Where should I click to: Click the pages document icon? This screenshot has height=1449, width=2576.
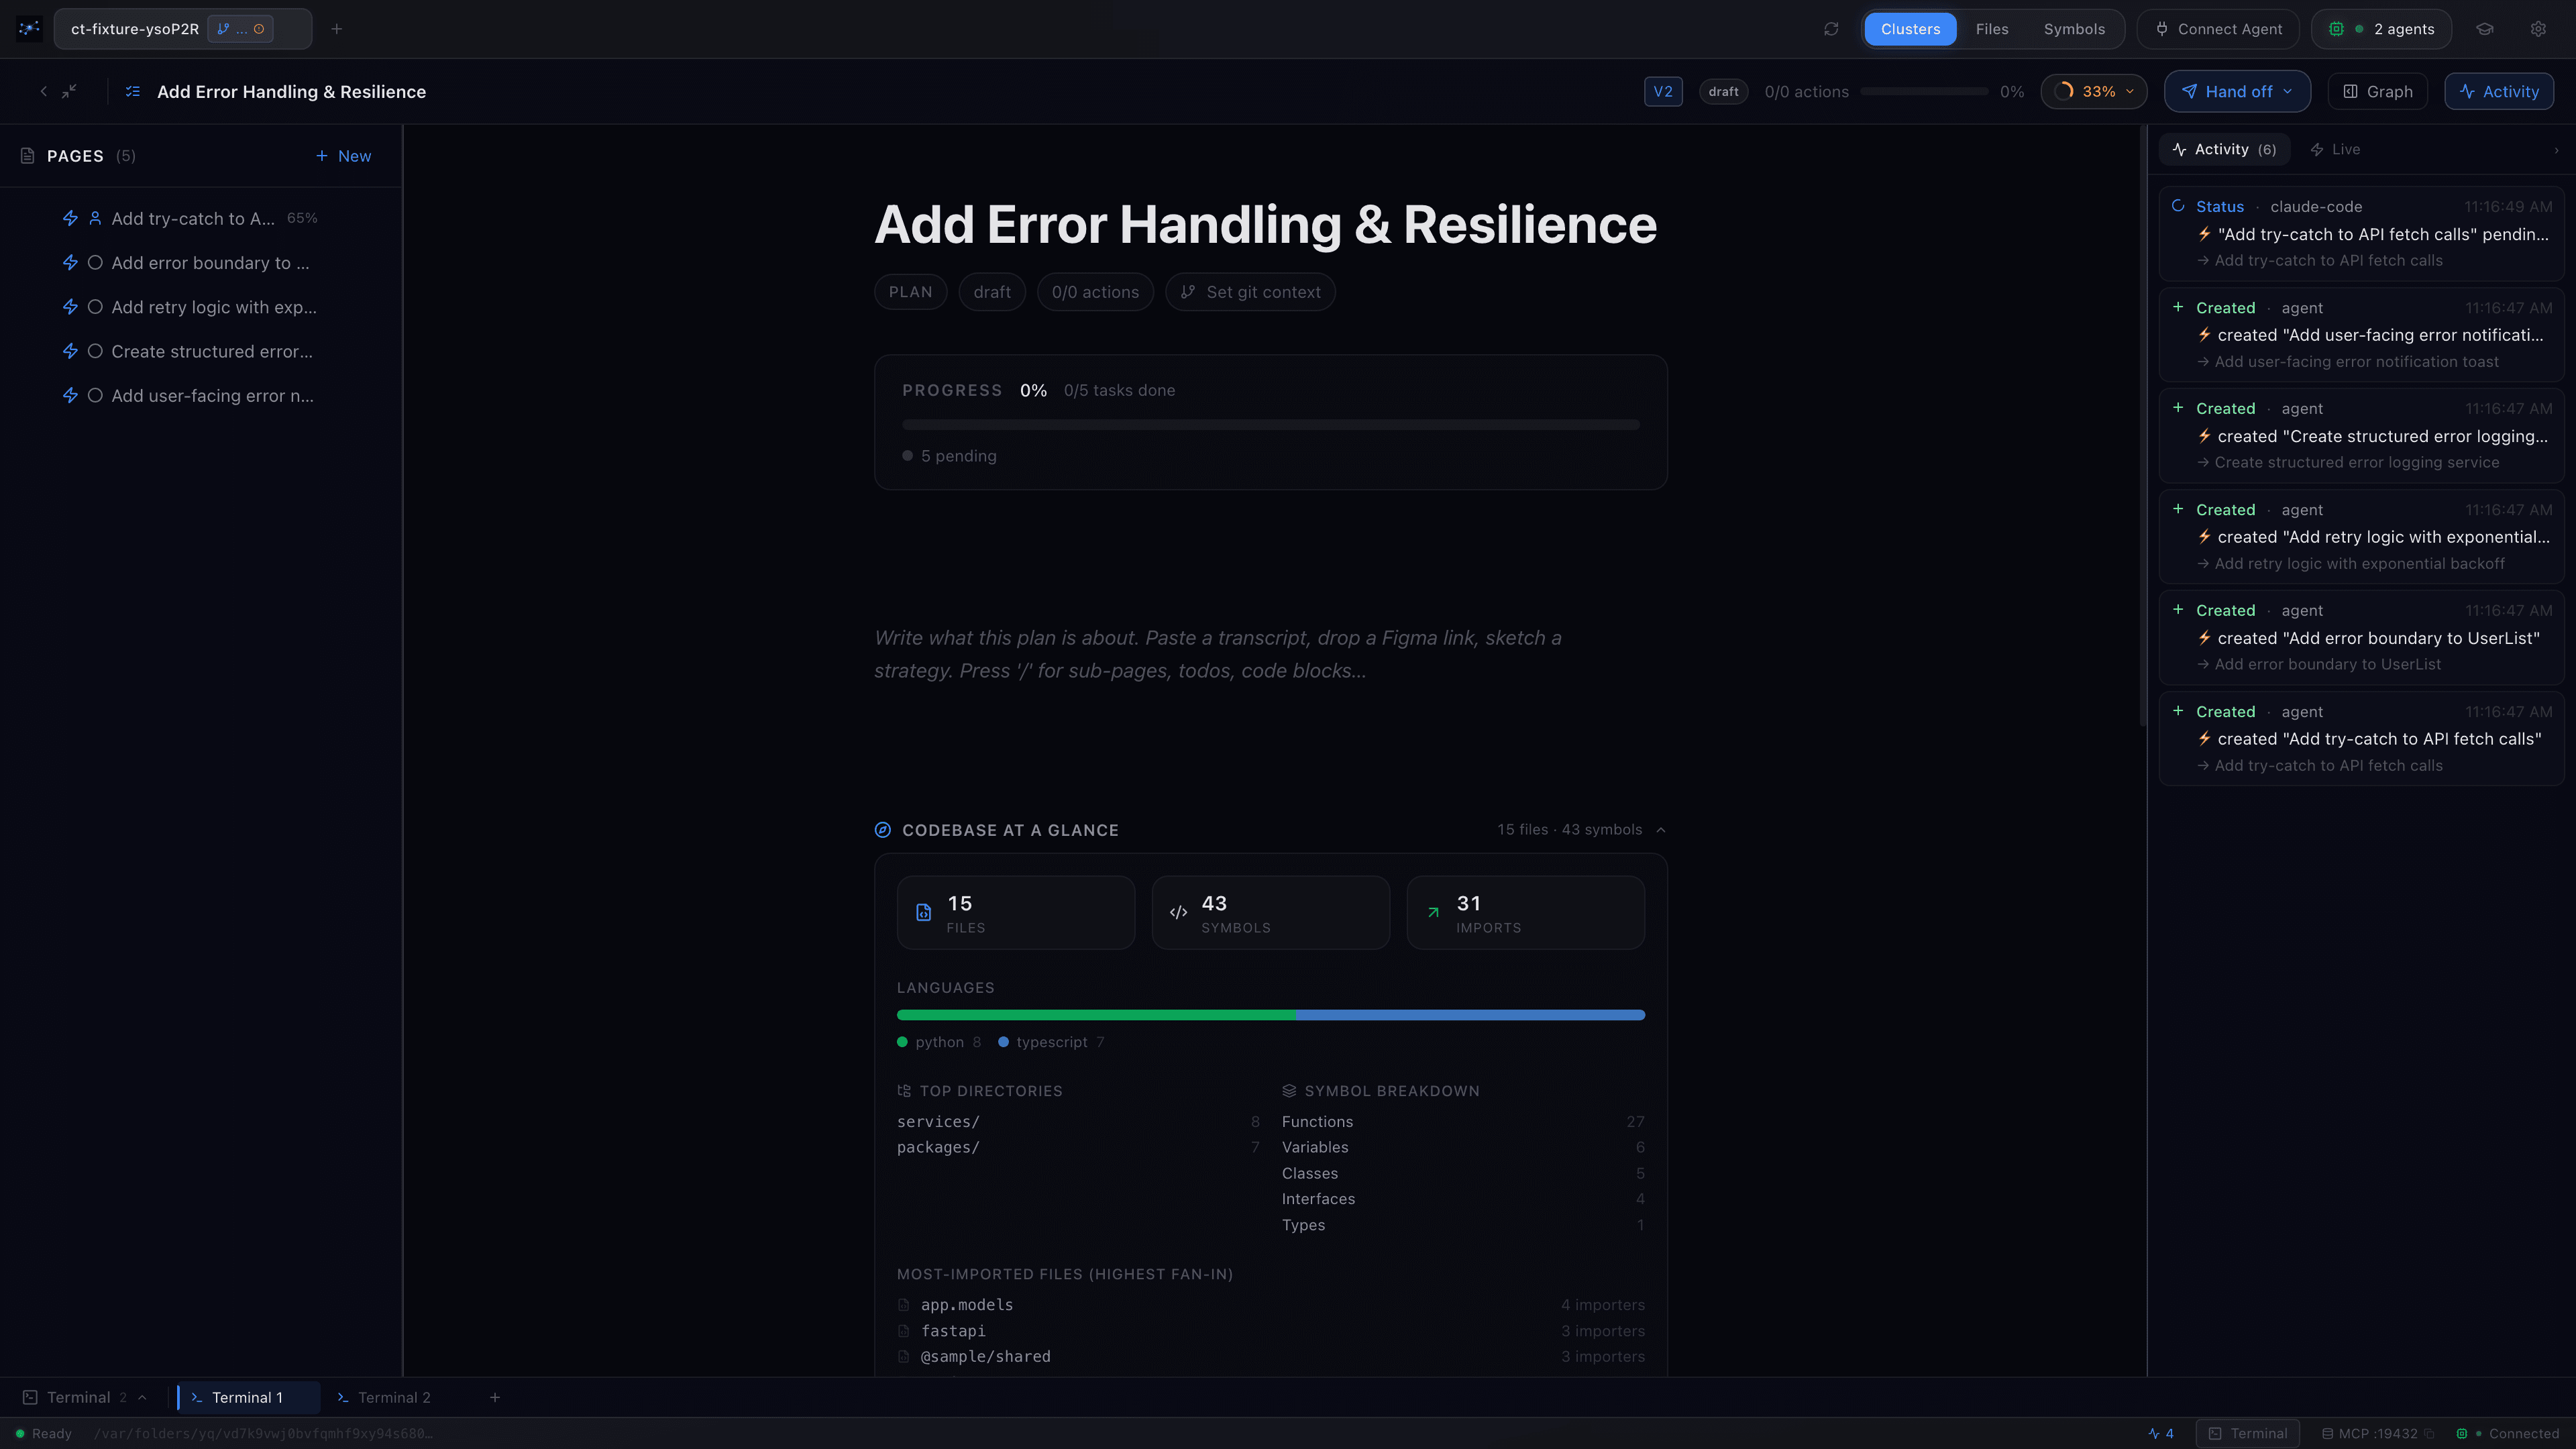[27, 156]
